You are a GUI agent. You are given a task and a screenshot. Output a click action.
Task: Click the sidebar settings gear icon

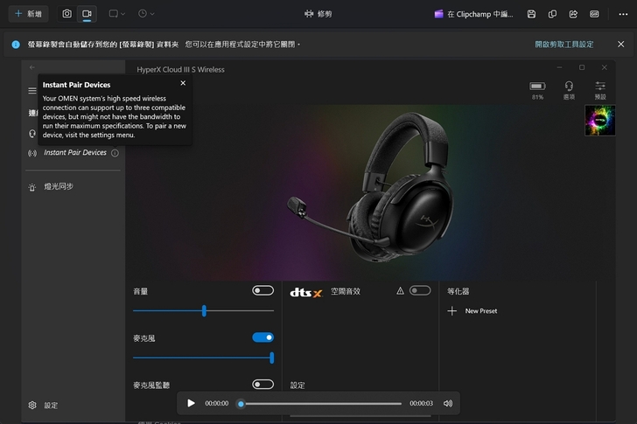(32, 406)
